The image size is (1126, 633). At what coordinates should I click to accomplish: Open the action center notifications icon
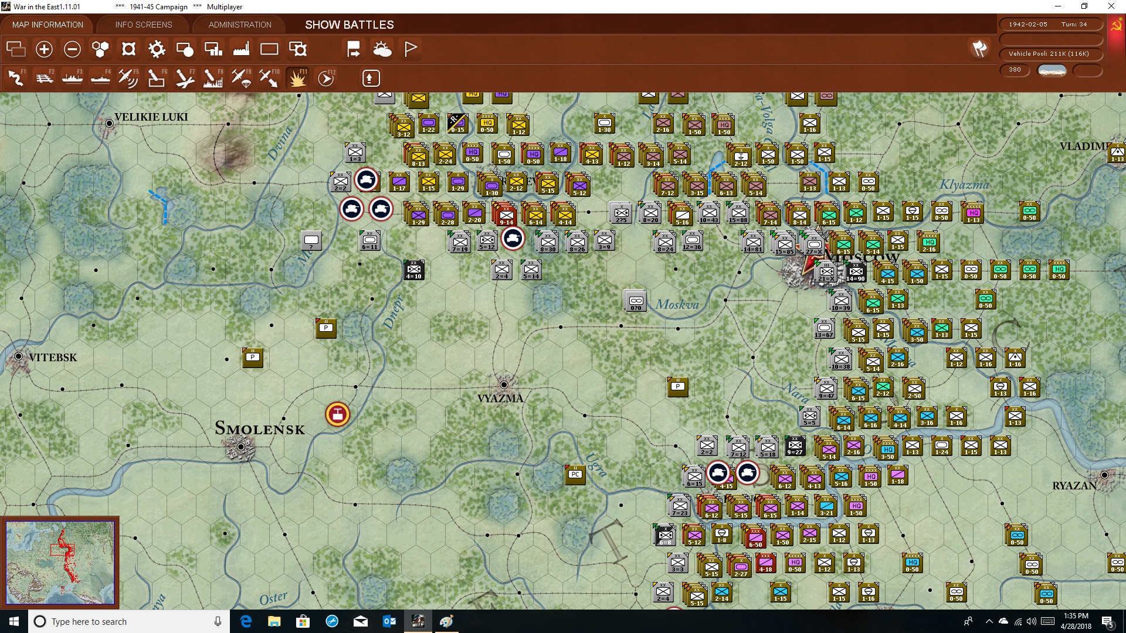tap(1108, 622)
